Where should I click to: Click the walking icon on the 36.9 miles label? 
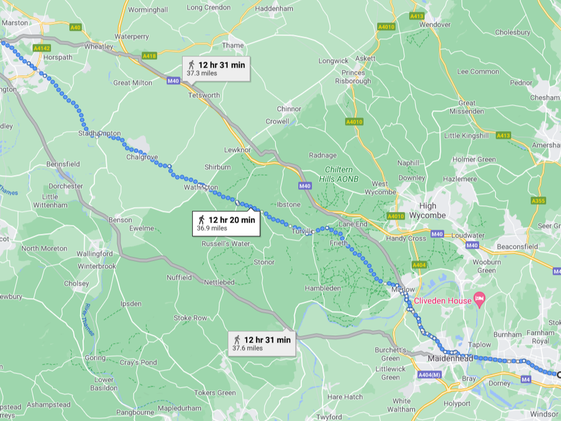coord(201,219)
